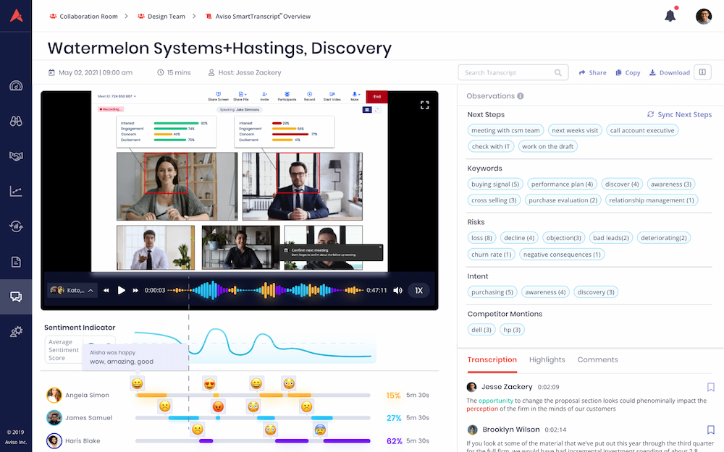Expand video to fullscreen
The height and width of the screenshot is (452, 724).
coord(425,105)
